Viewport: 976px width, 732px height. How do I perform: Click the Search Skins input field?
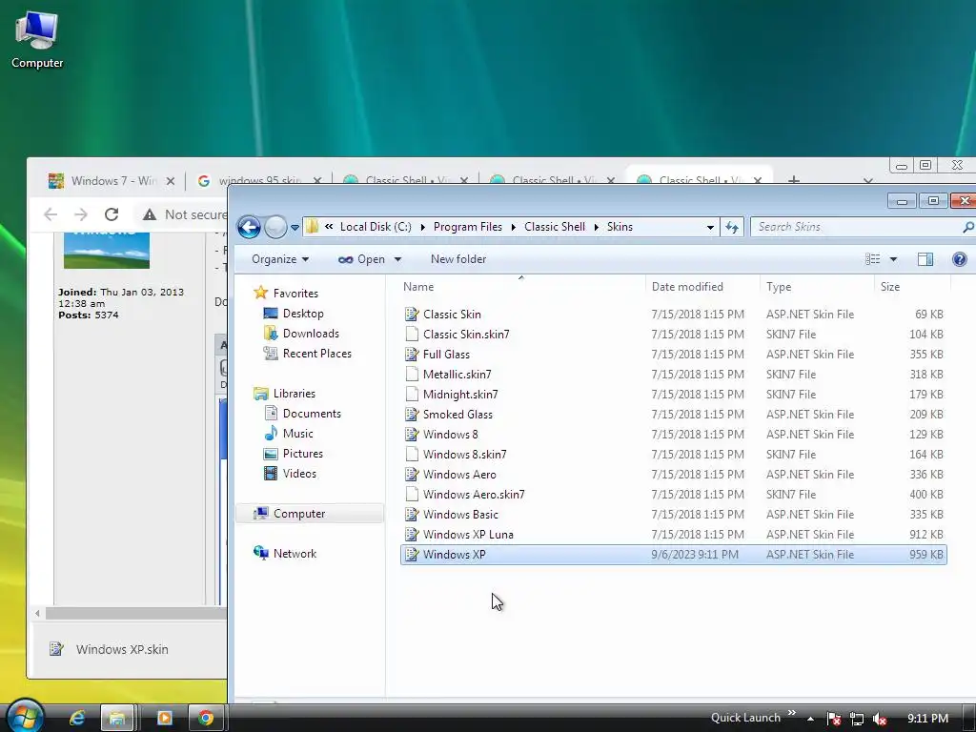(857, 227)
